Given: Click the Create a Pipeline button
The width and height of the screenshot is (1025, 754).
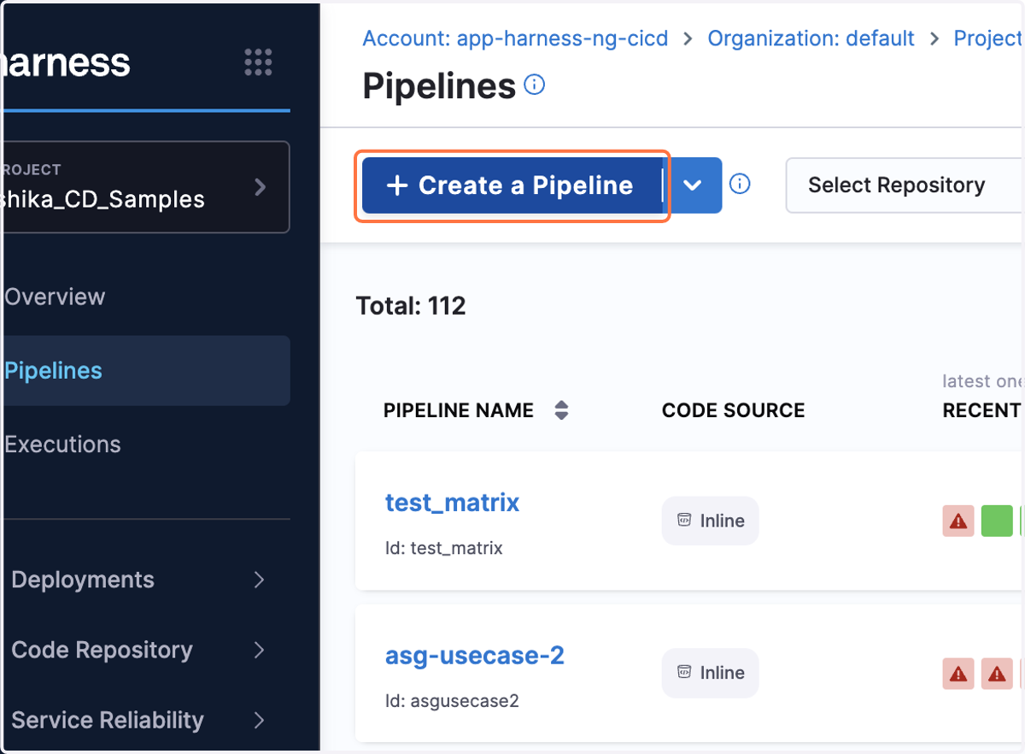Looking at the screenshot, I should [x=512, y=186].
